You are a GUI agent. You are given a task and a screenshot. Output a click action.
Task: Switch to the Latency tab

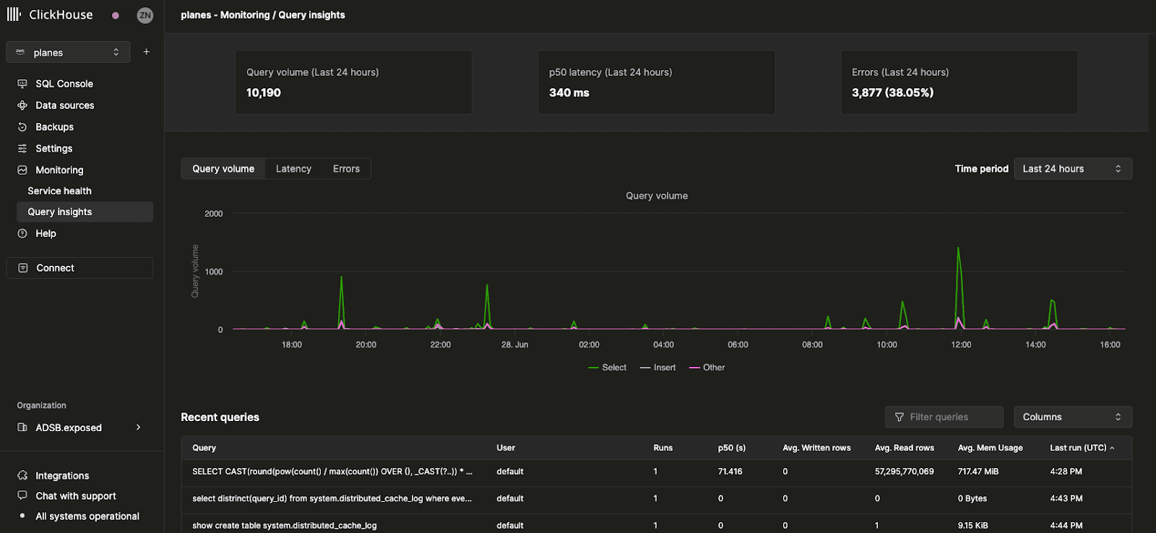(x=293, y=169)
